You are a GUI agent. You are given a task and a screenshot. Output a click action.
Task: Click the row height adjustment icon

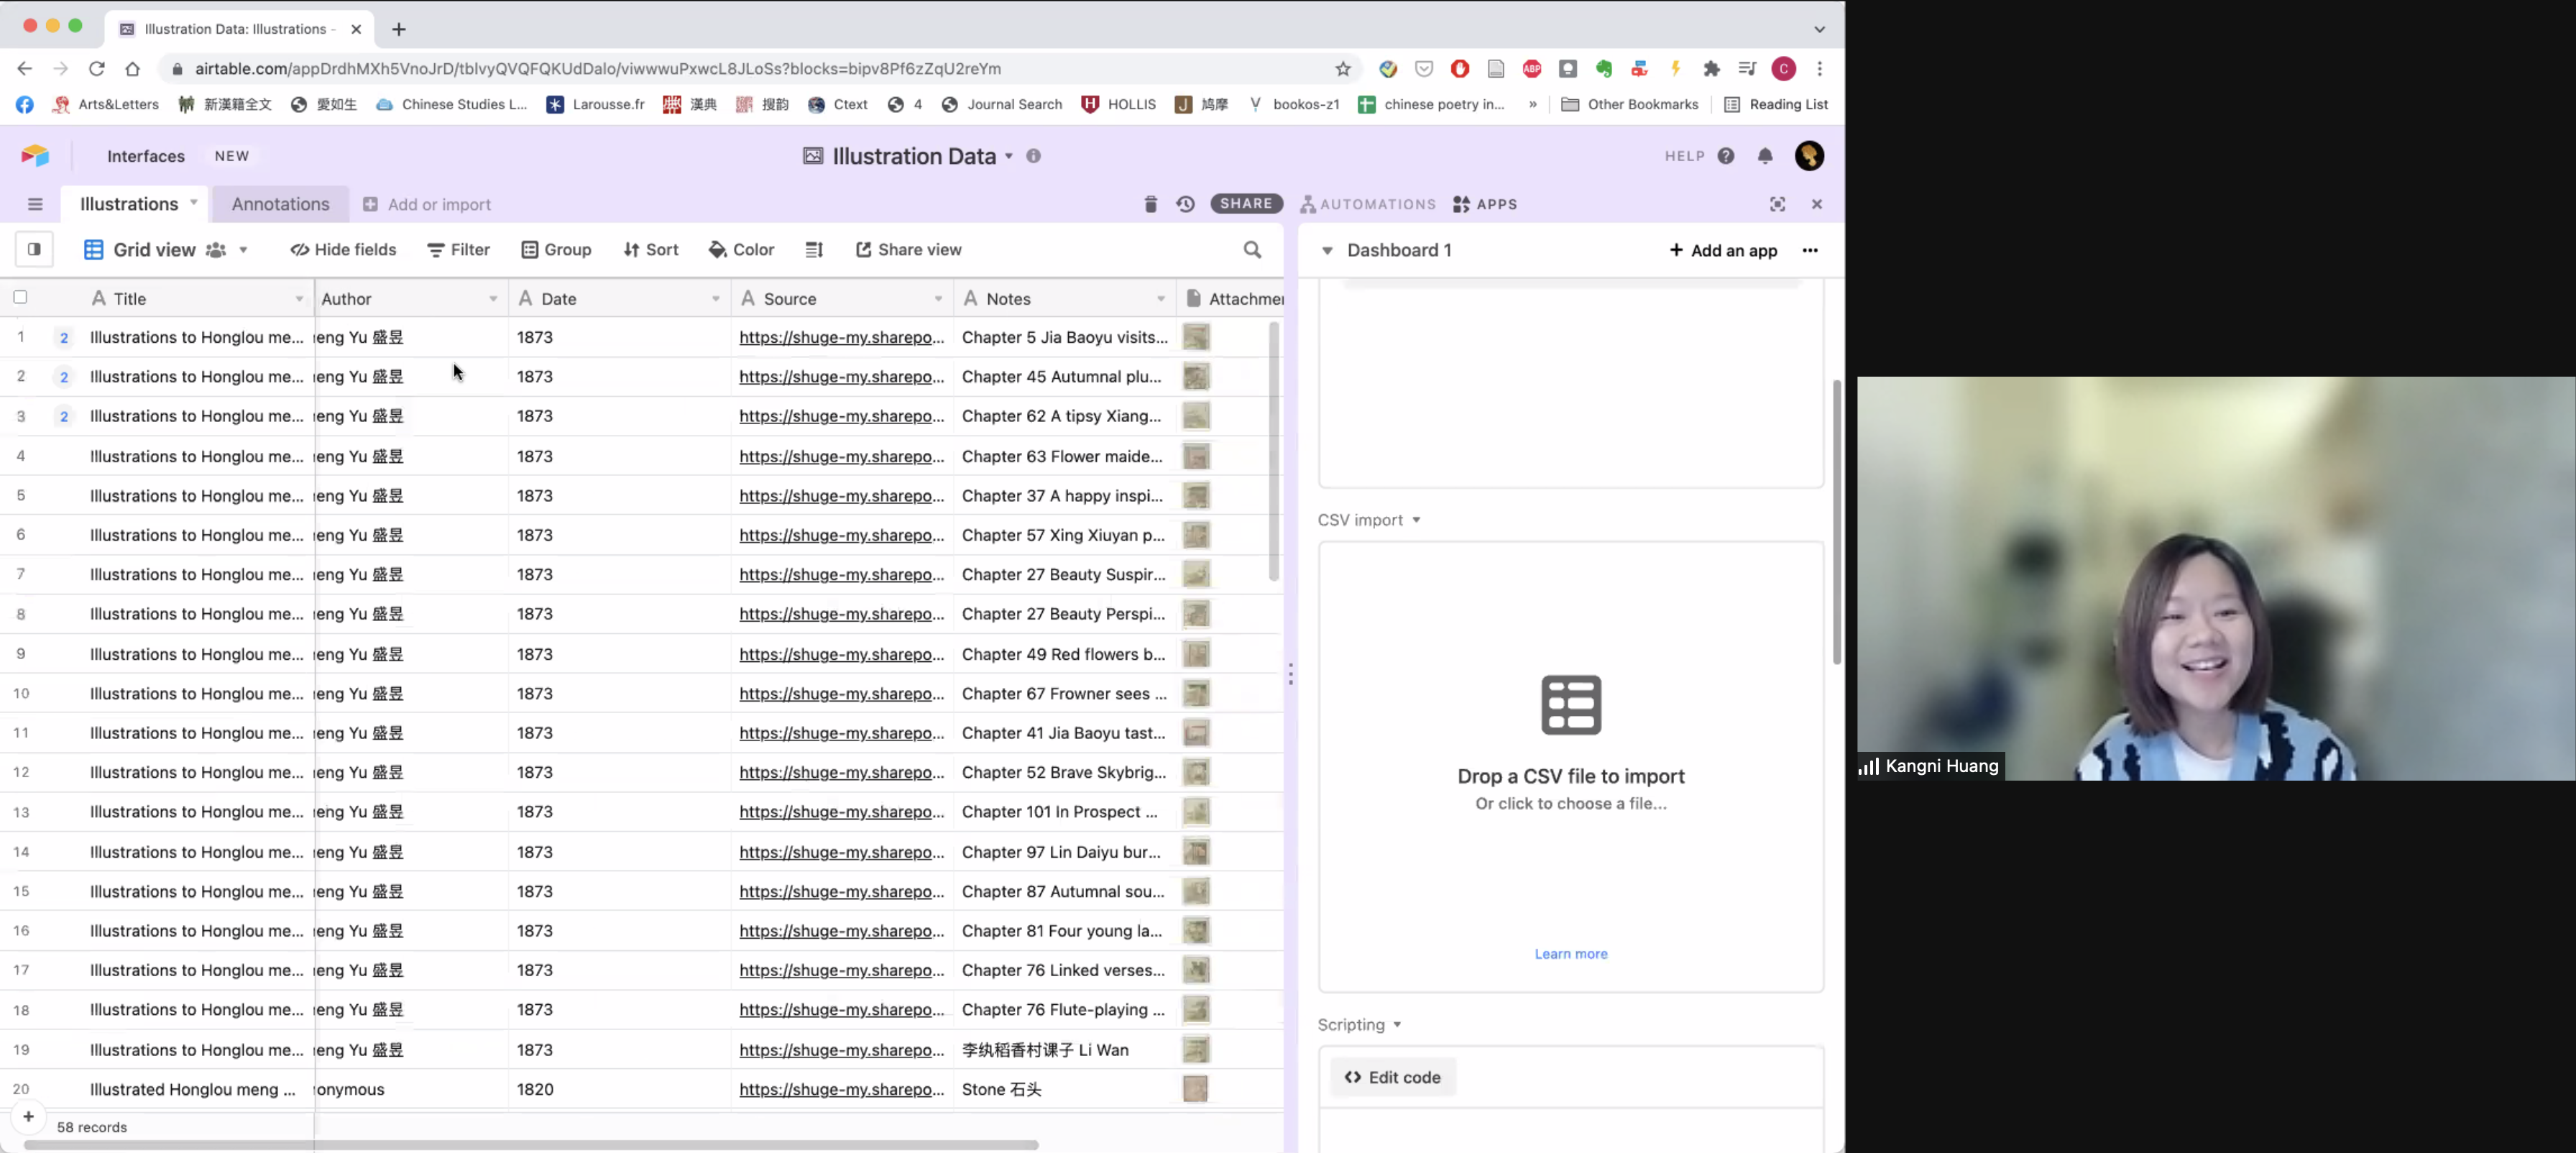click(x=814, y=249)
